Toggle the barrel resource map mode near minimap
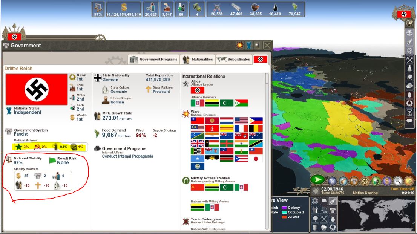This screenshot has width=417, height=234. pyautogui.click(x=315, y=228)
